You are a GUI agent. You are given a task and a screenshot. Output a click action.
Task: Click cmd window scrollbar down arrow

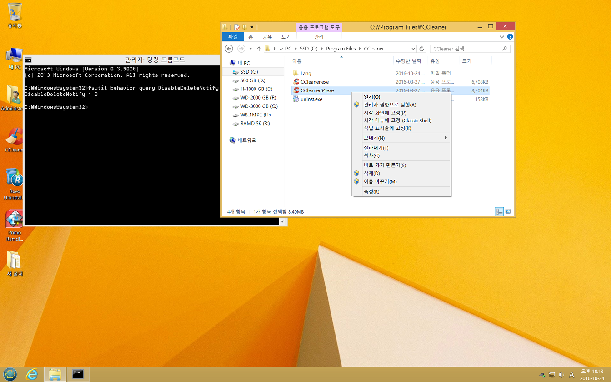point(283,221)
